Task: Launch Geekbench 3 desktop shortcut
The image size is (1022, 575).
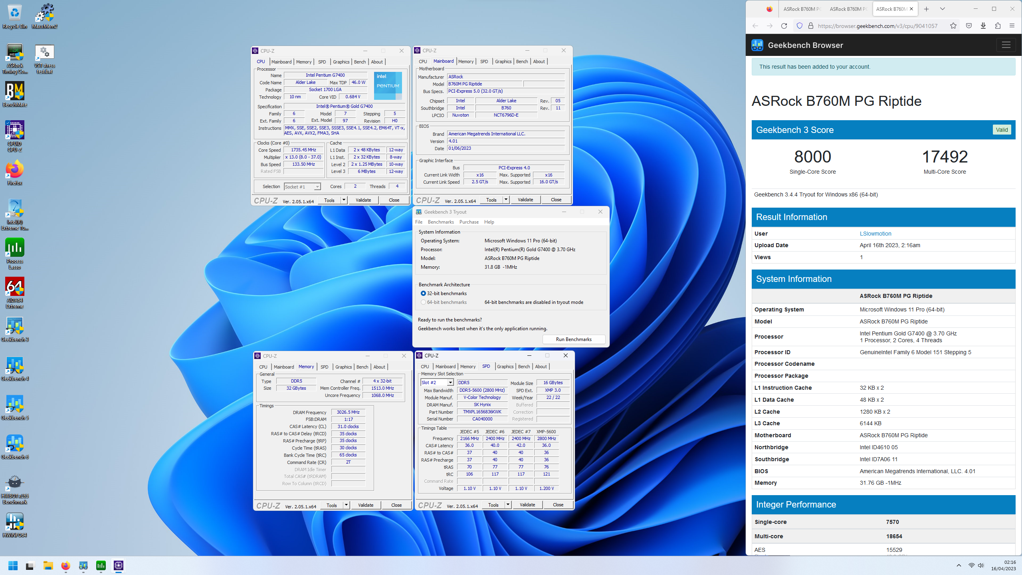Action: click(x=15, y=329)
